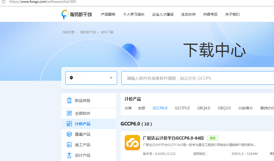Viewport: 274px width, 161px height.
Task: Click the browser URL address text
Action: coord(43,2)
